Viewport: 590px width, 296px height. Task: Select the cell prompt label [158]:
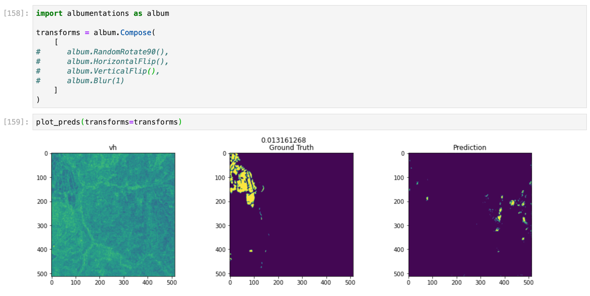[16, 13]
